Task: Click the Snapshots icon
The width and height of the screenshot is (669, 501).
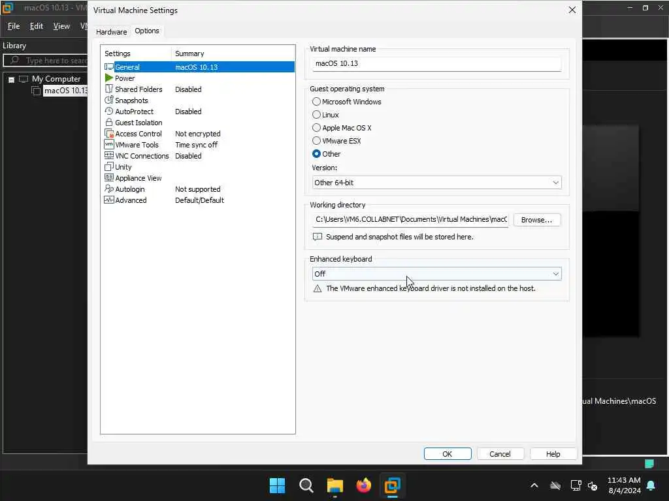Action: click(109, 100)
